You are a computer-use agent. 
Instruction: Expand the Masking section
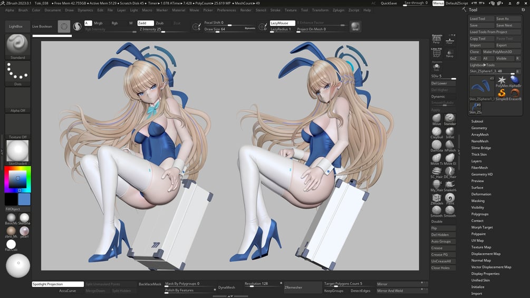click(478, 201)
